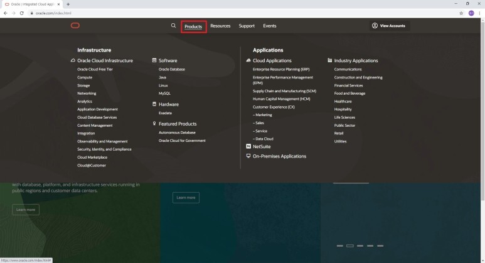Open the Linux link
This screenshot has height=263, width=485.
[163, 85]
